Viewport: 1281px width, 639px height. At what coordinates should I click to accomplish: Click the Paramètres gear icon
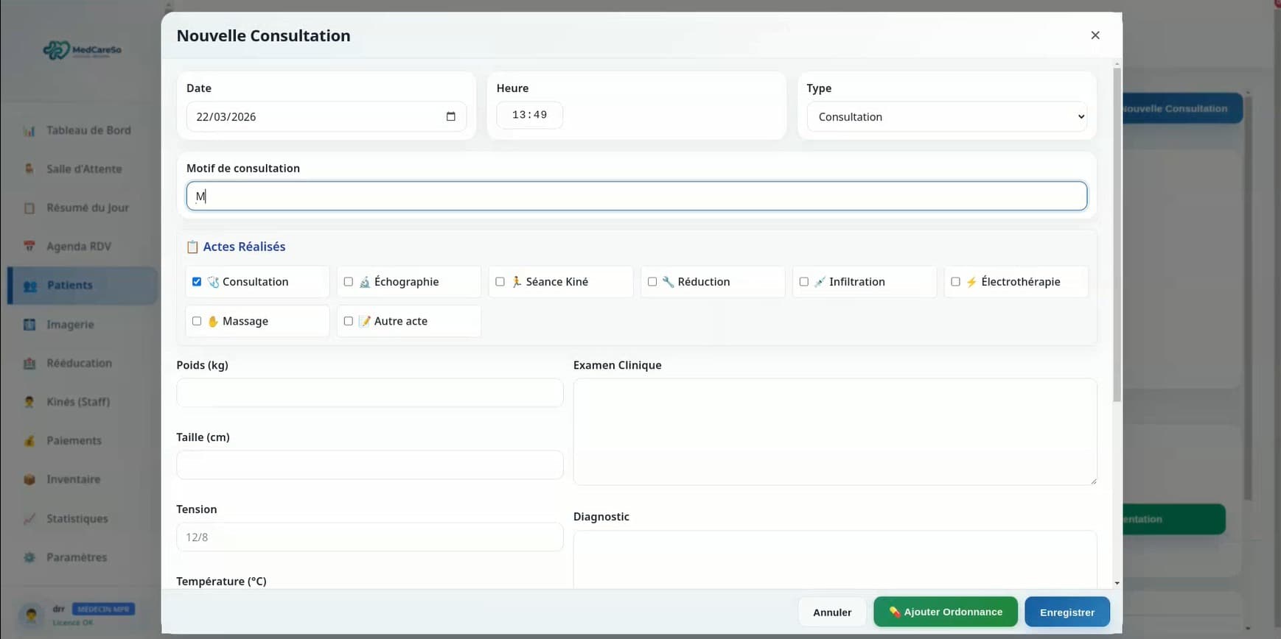tap(29, 557)
